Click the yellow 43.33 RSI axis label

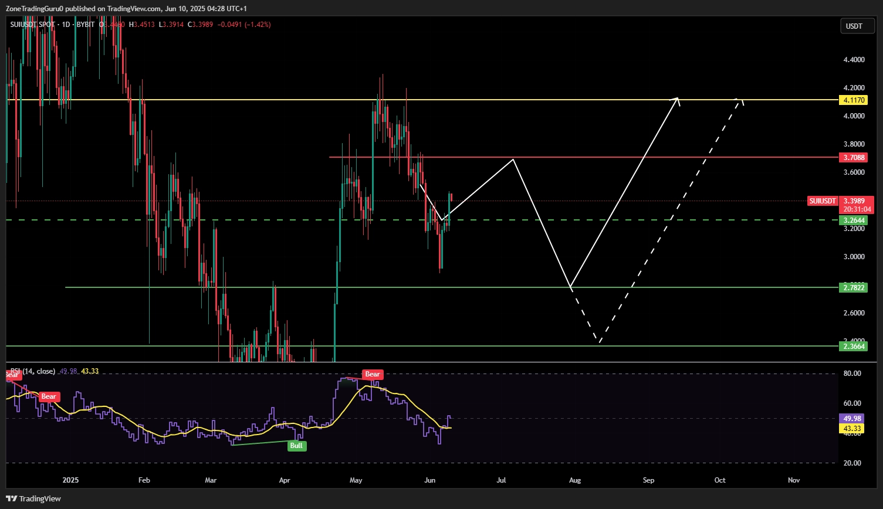[852, 429]
